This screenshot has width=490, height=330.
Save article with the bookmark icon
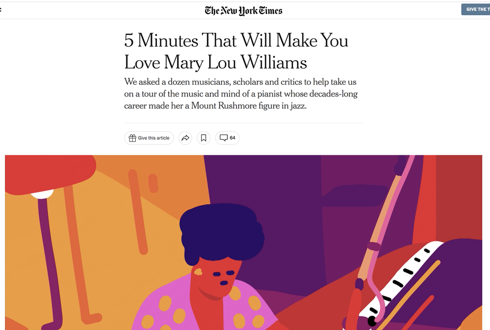click(x=203, y=138)
